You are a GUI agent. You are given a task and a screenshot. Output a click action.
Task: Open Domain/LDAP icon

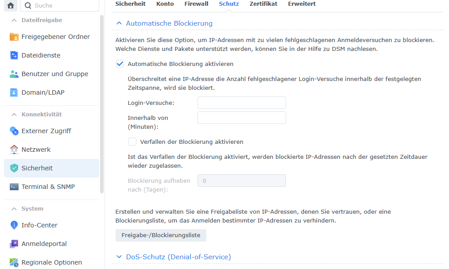[x=14, y=92]
